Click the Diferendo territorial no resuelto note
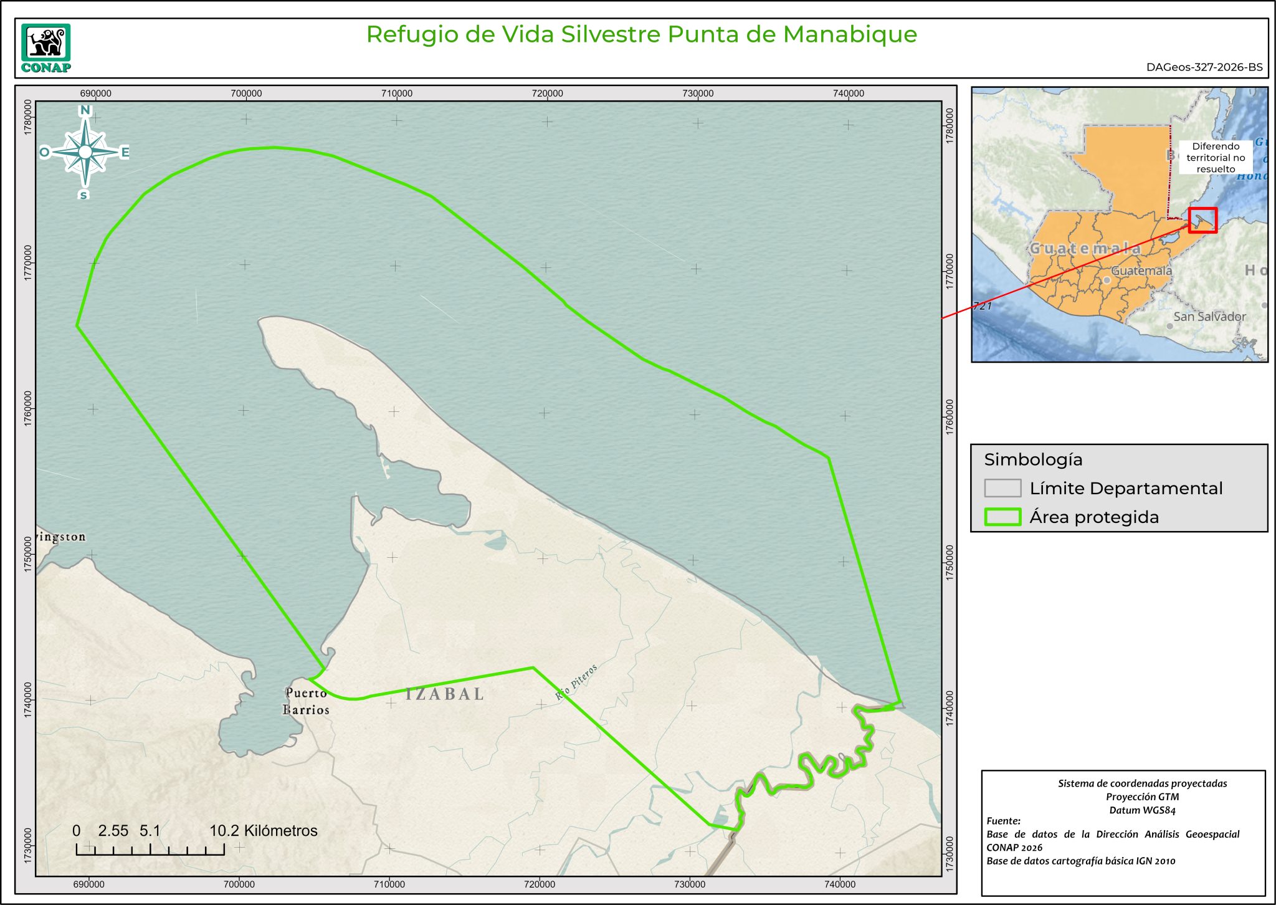Viewport: 1276px width, 905px height. click(1215, 158)
